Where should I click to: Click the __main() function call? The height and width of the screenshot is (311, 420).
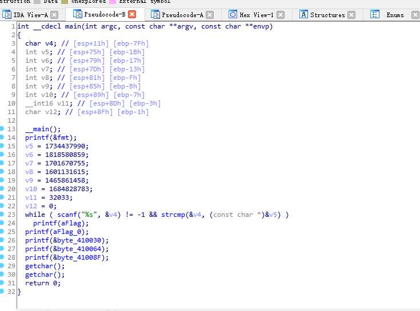43,129
